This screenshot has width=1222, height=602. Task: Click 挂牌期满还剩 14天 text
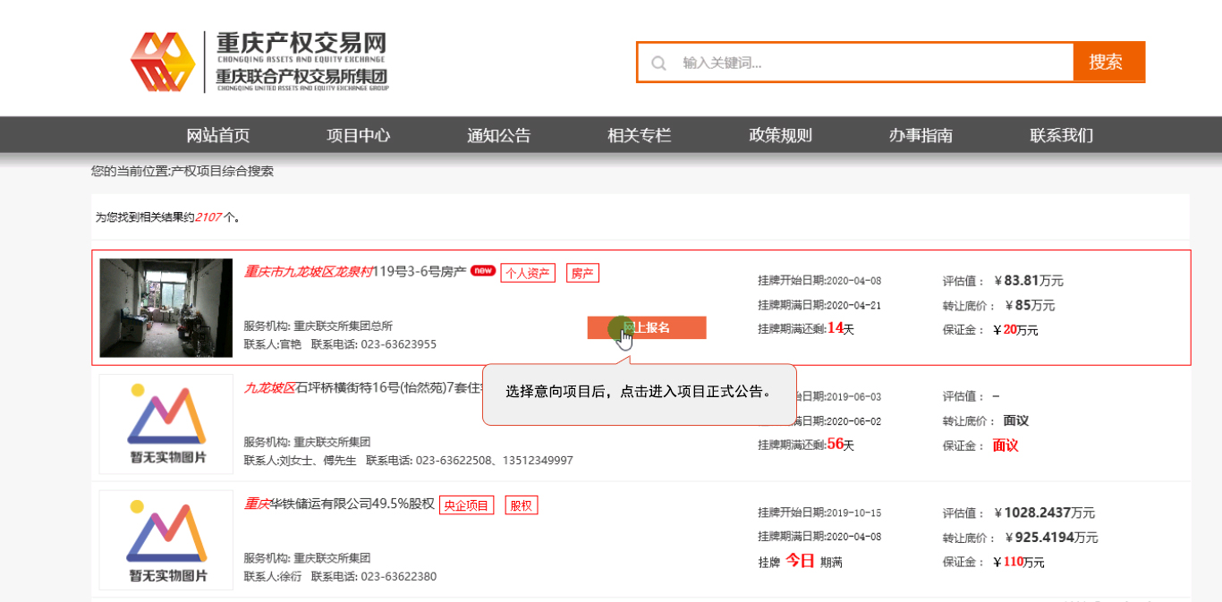pyautogui.click(x=806, y=328)
